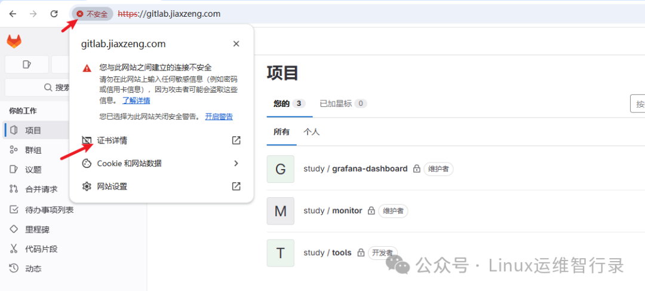Click the gear icon beside 网站设置
The image size is (645, 291).
pos(87,186)
